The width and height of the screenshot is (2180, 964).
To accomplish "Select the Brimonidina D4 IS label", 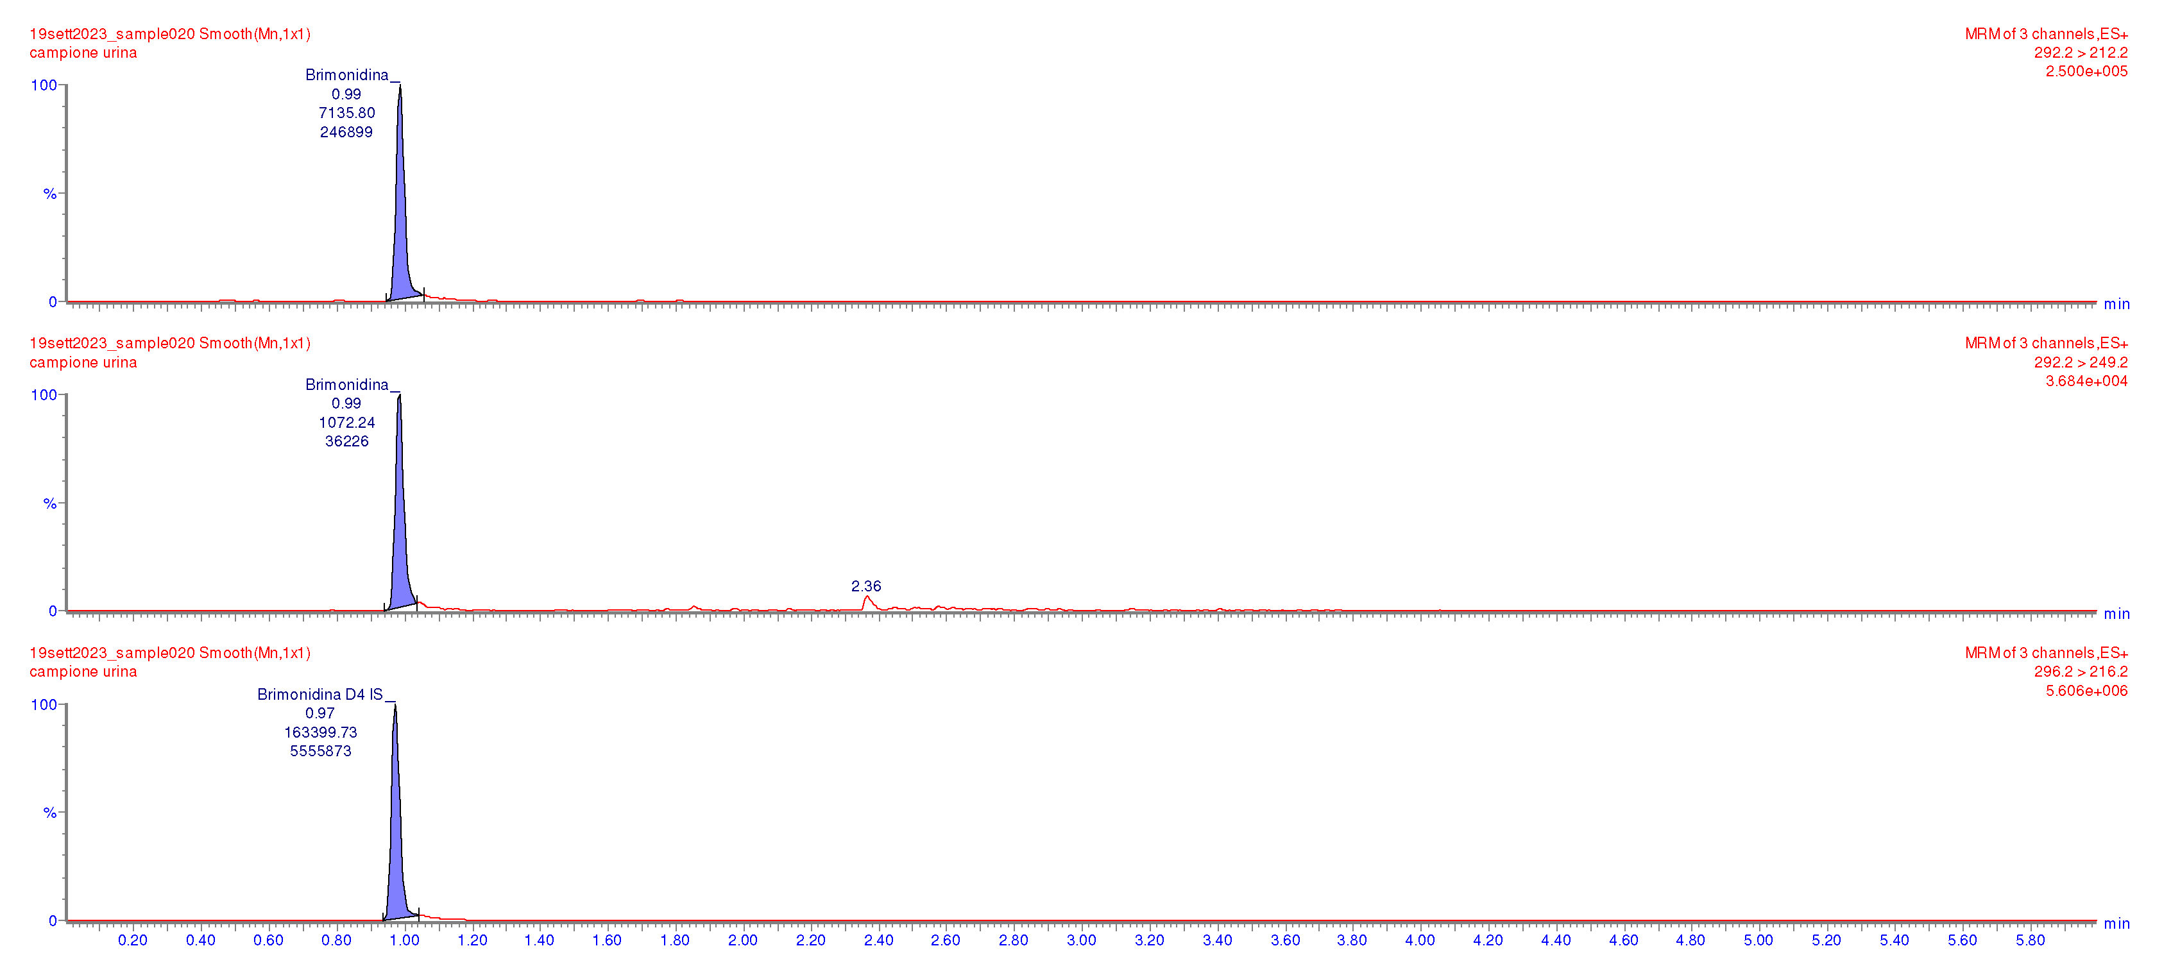I will click(x=320, y=694).
